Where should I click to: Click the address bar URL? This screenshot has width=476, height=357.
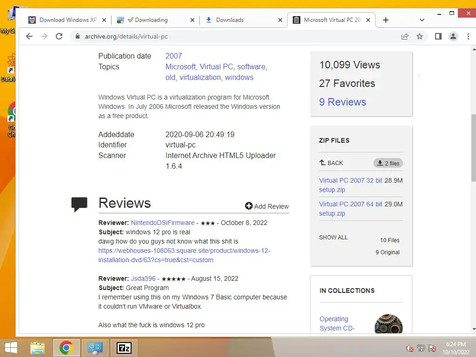pos(126,36)
